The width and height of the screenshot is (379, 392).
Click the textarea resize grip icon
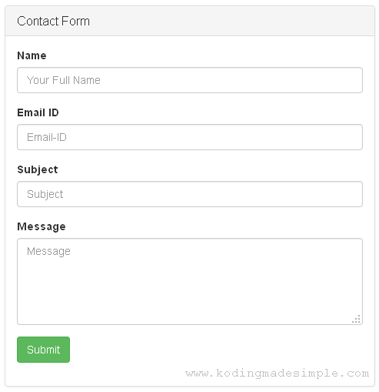coord(357,319)
